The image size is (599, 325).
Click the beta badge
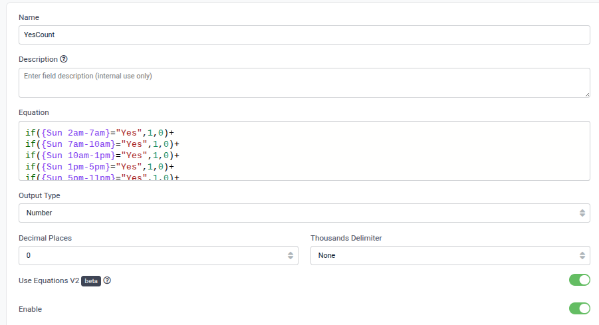[x=91, y=280]
